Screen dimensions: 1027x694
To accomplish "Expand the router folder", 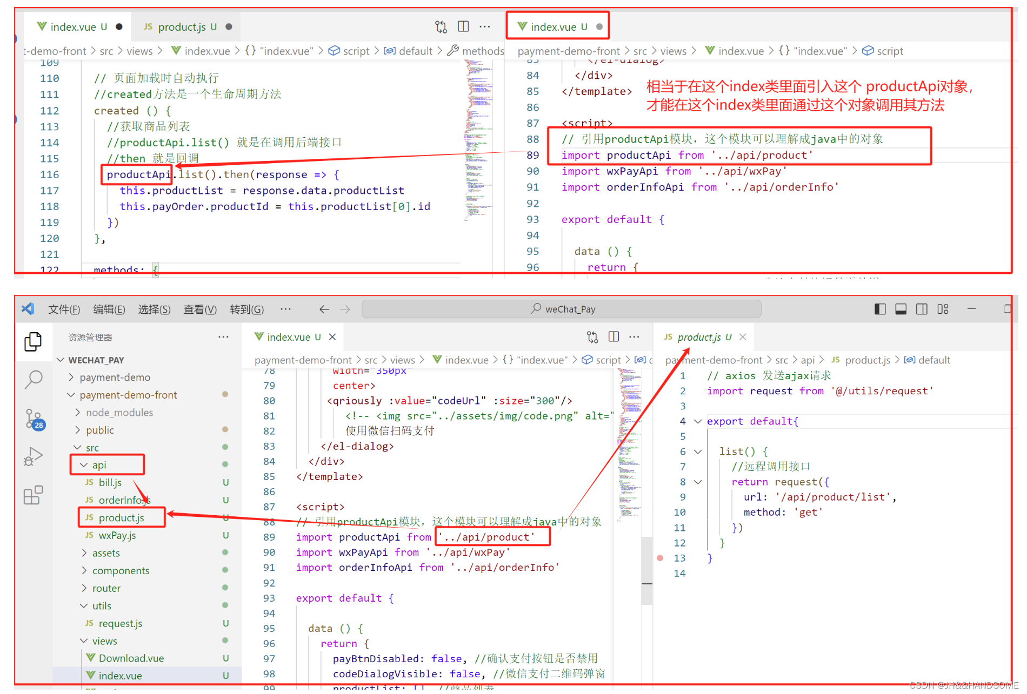I will click(x=84, y=588).
